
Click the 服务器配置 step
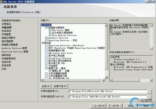click(x=7, y=41)
